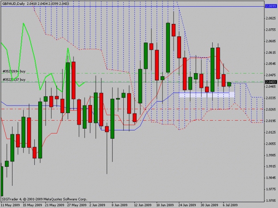Screen dimensions: 278x208
Task: Click date label 18 Jun 2009
Action: click(165, 205)
